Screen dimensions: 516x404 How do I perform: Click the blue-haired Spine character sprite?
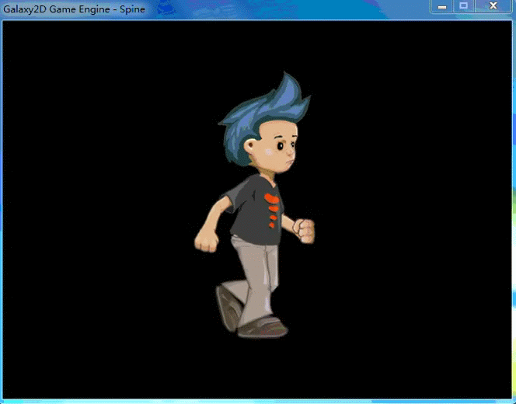click(254, 205)
